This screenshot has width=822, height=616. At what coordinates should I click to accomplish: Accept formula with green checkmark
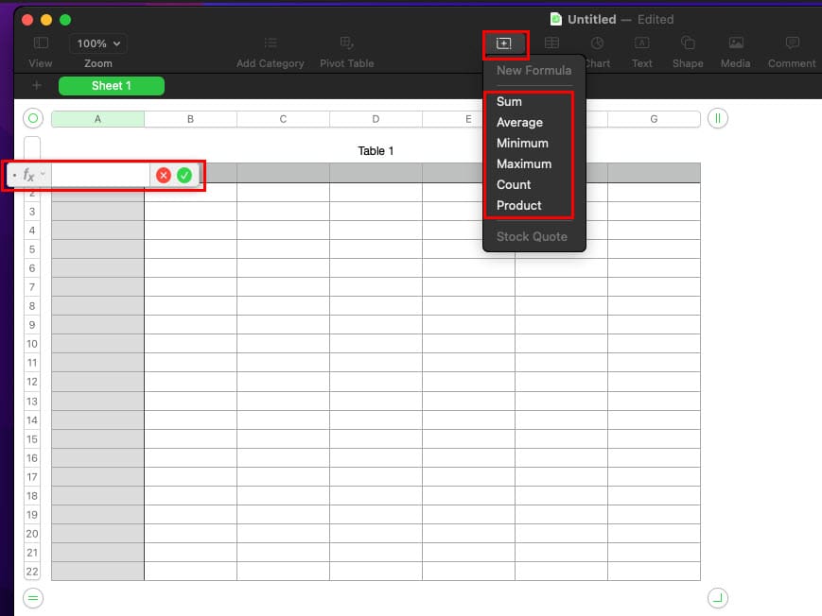(184, 176)
